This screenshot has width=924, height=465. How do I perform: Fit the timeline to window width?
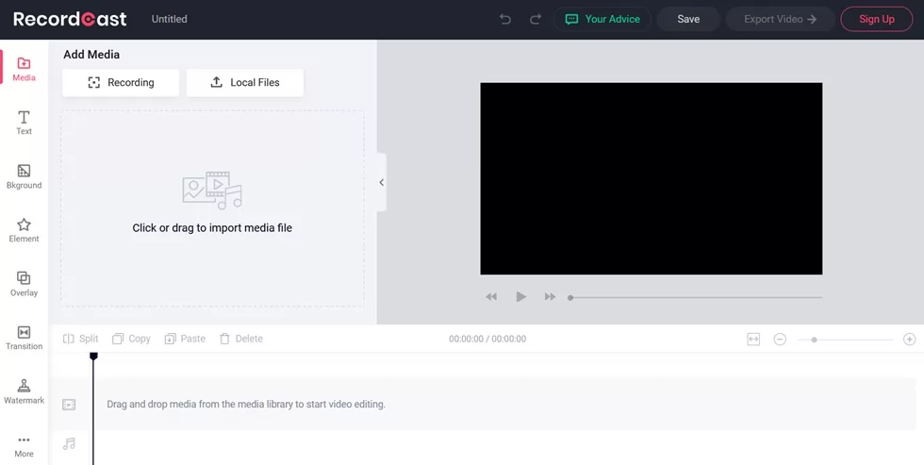(x=753, y=339)
